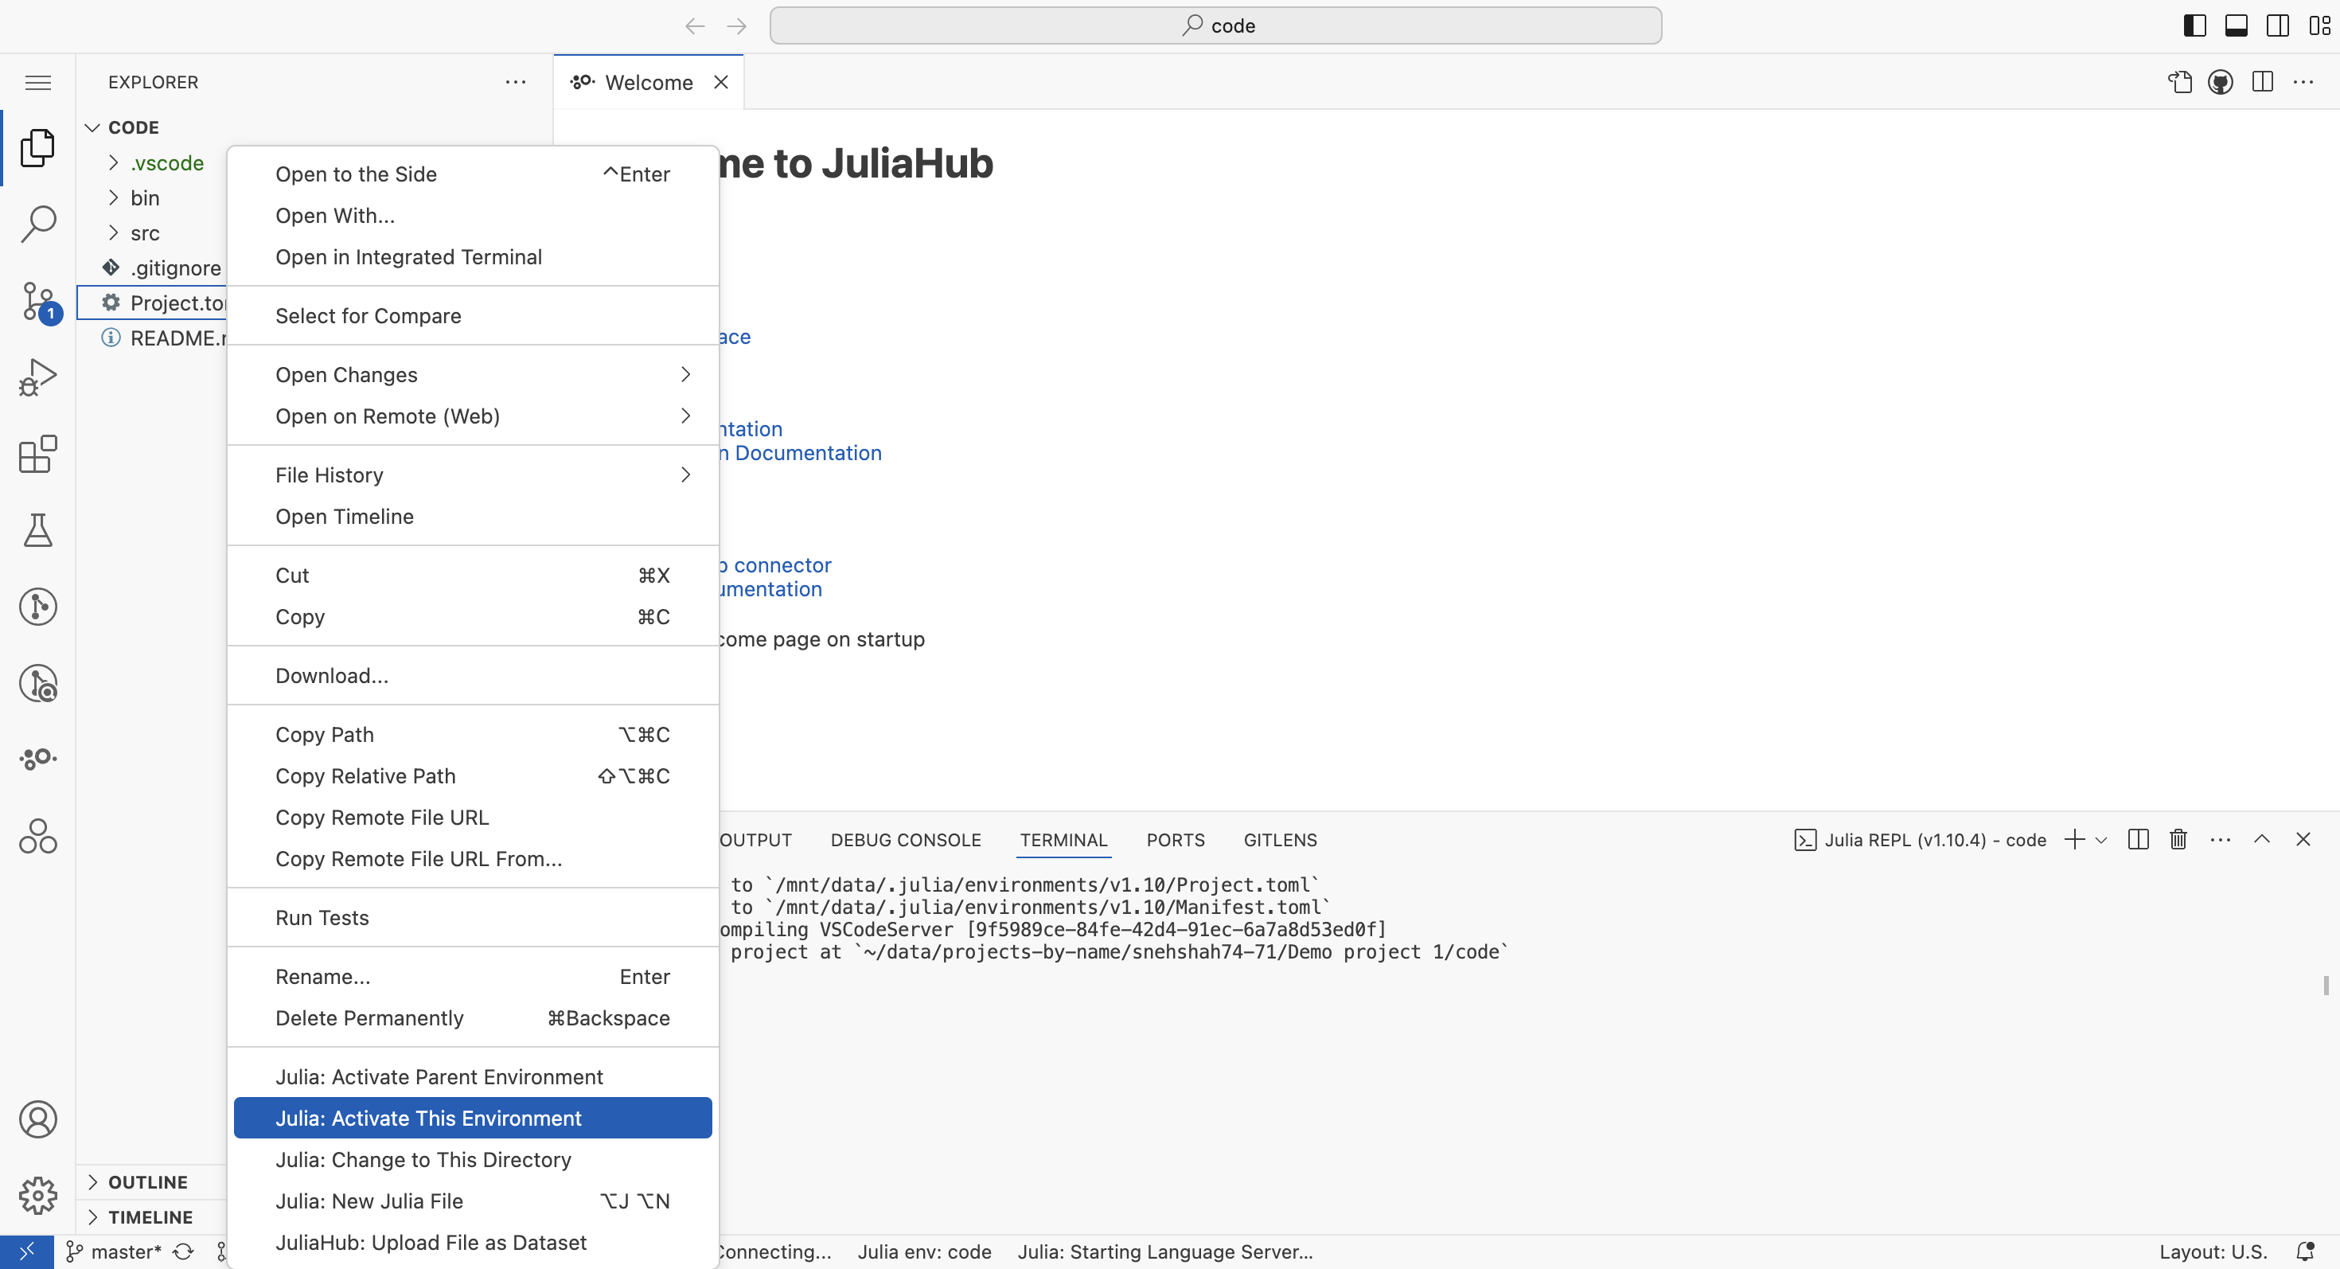Open the Testing flask view

(37, 529)
